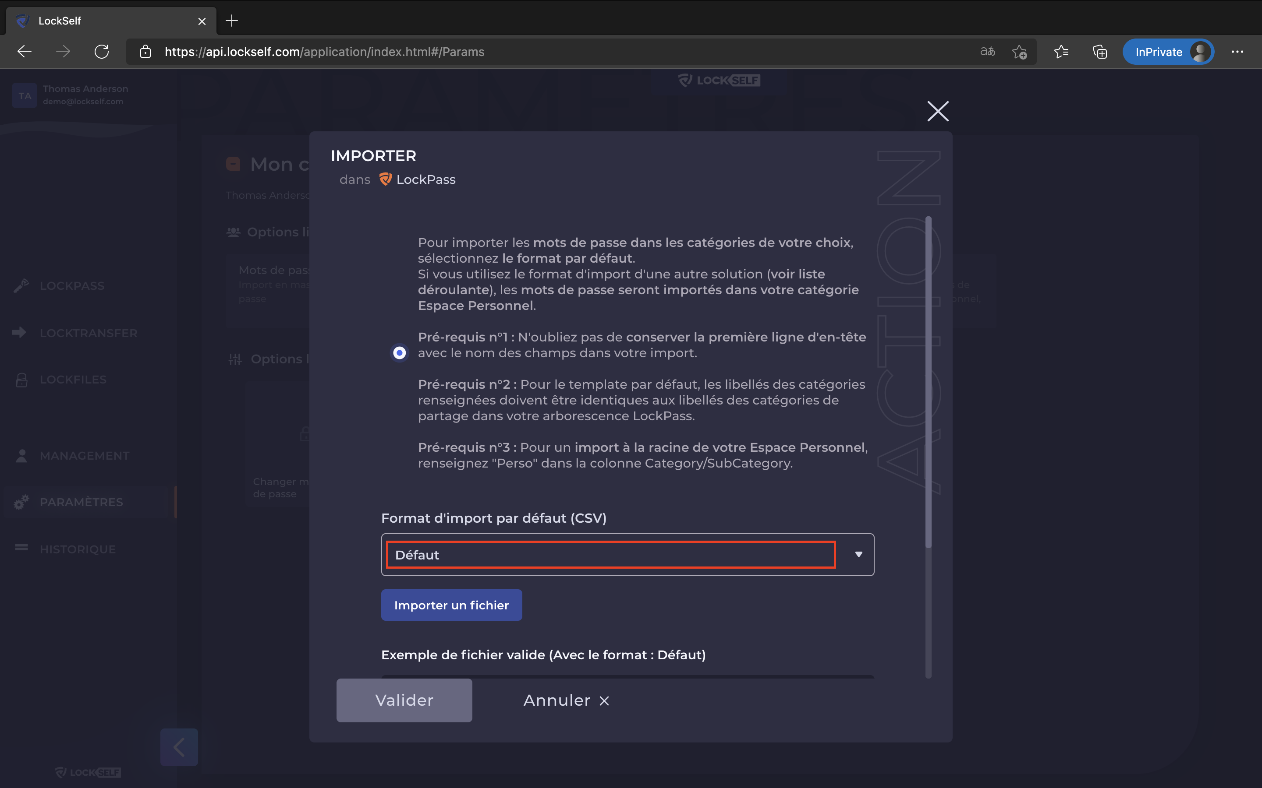
Task: Click the Valider button
Action: coord(404,700)
